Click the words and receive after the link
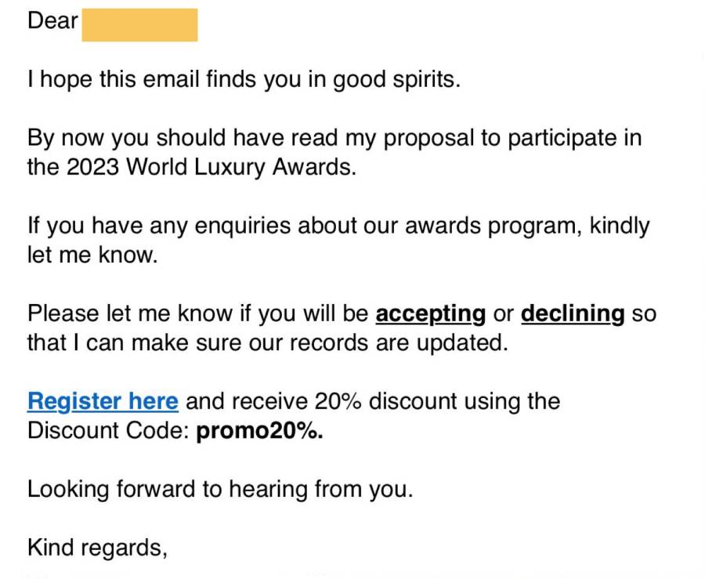 pos(247,401)
